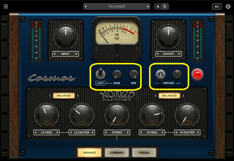
Task: Select the PSEUDO mode tab
Action: pyautogui.click(x=144, y=153)
